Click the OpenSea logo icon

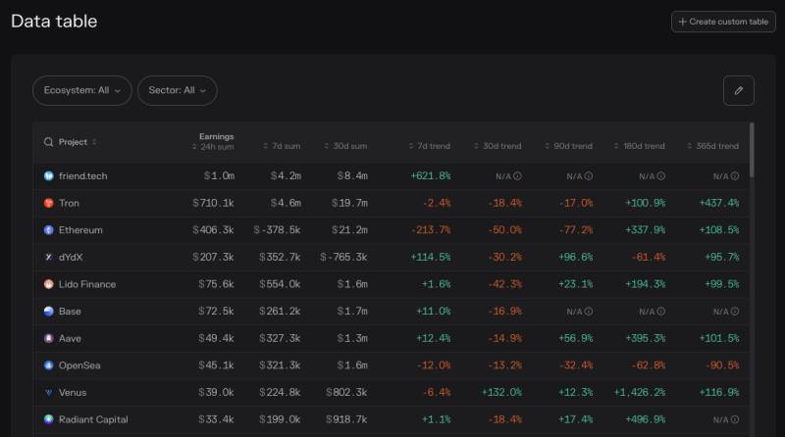pos(48,365)
